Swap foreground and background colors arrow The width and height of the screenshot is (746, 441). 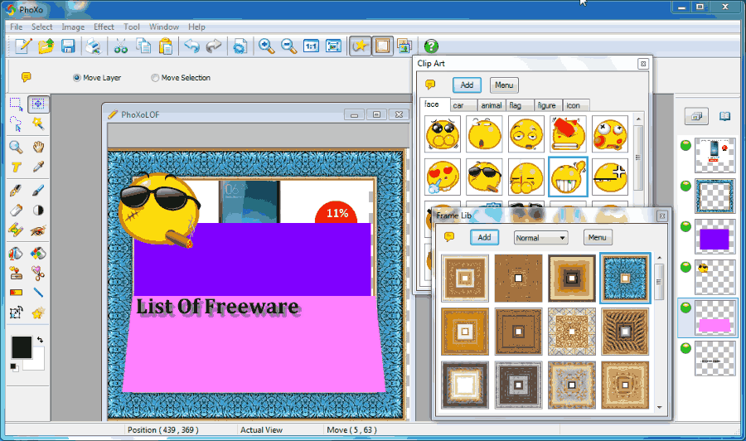[40, 340]
